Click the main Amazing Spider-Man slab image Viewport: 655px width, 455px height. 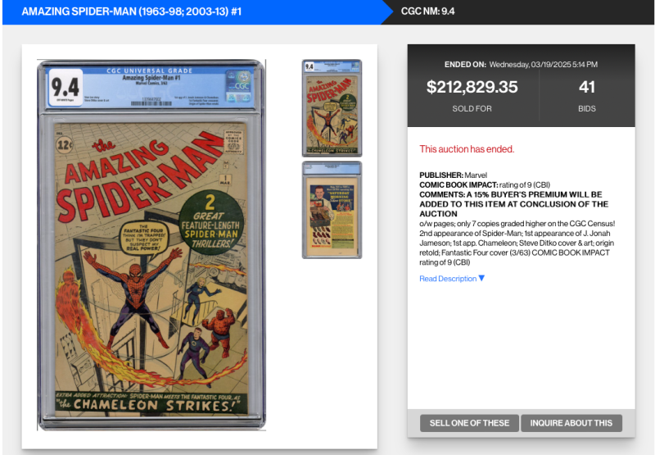click(151, 245)
